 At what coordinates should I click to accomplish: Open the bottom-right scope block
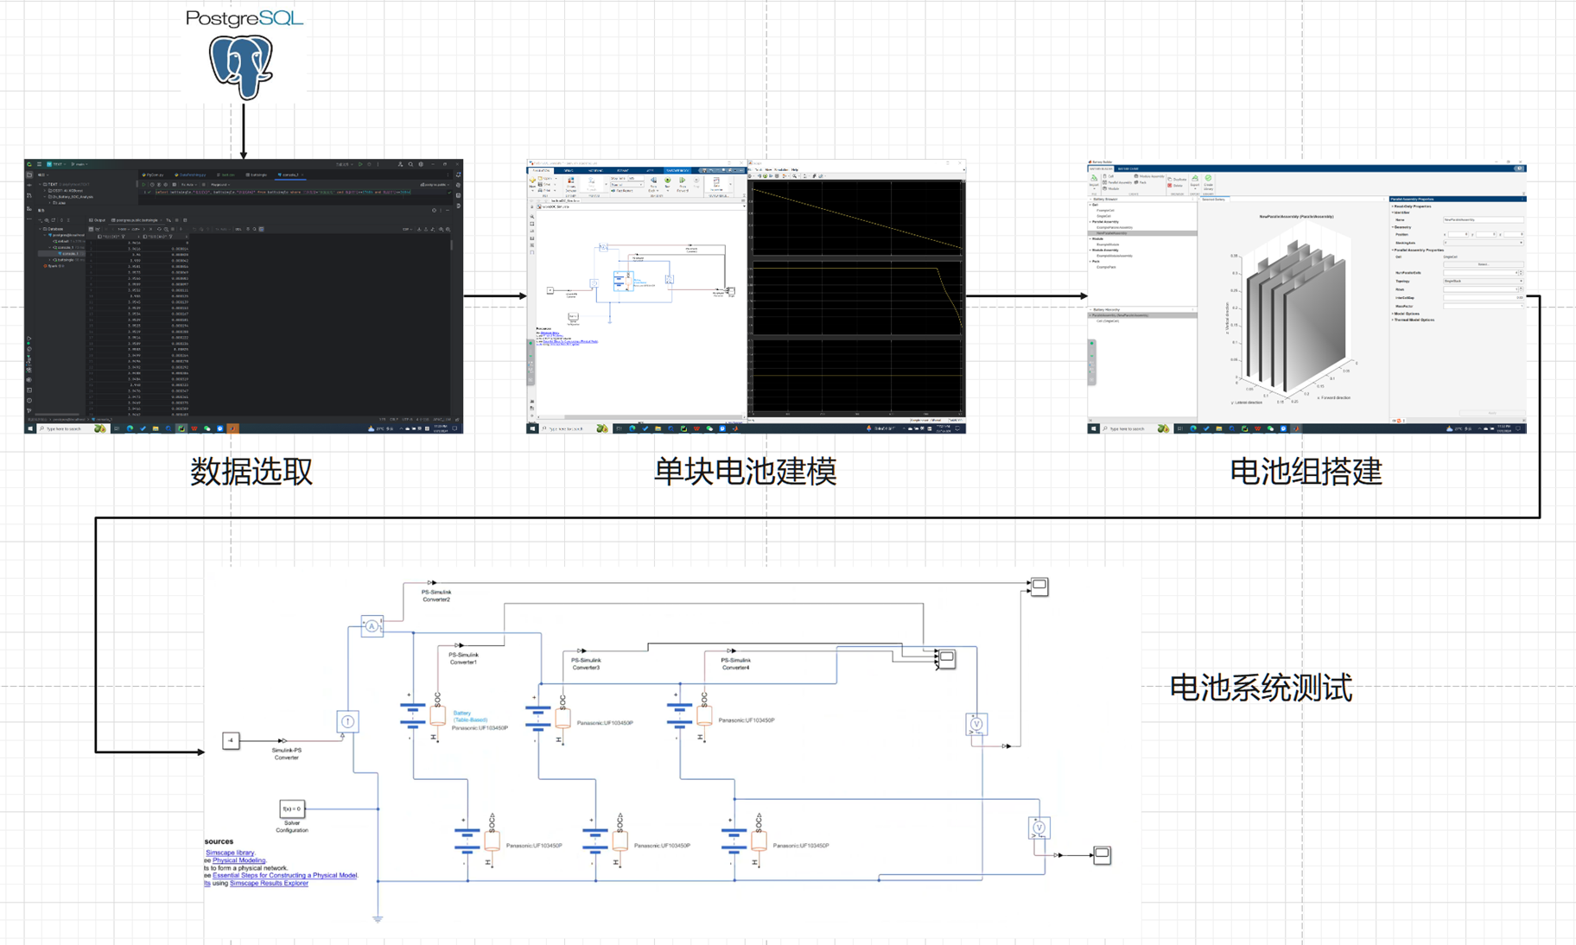pos(1102,855)
